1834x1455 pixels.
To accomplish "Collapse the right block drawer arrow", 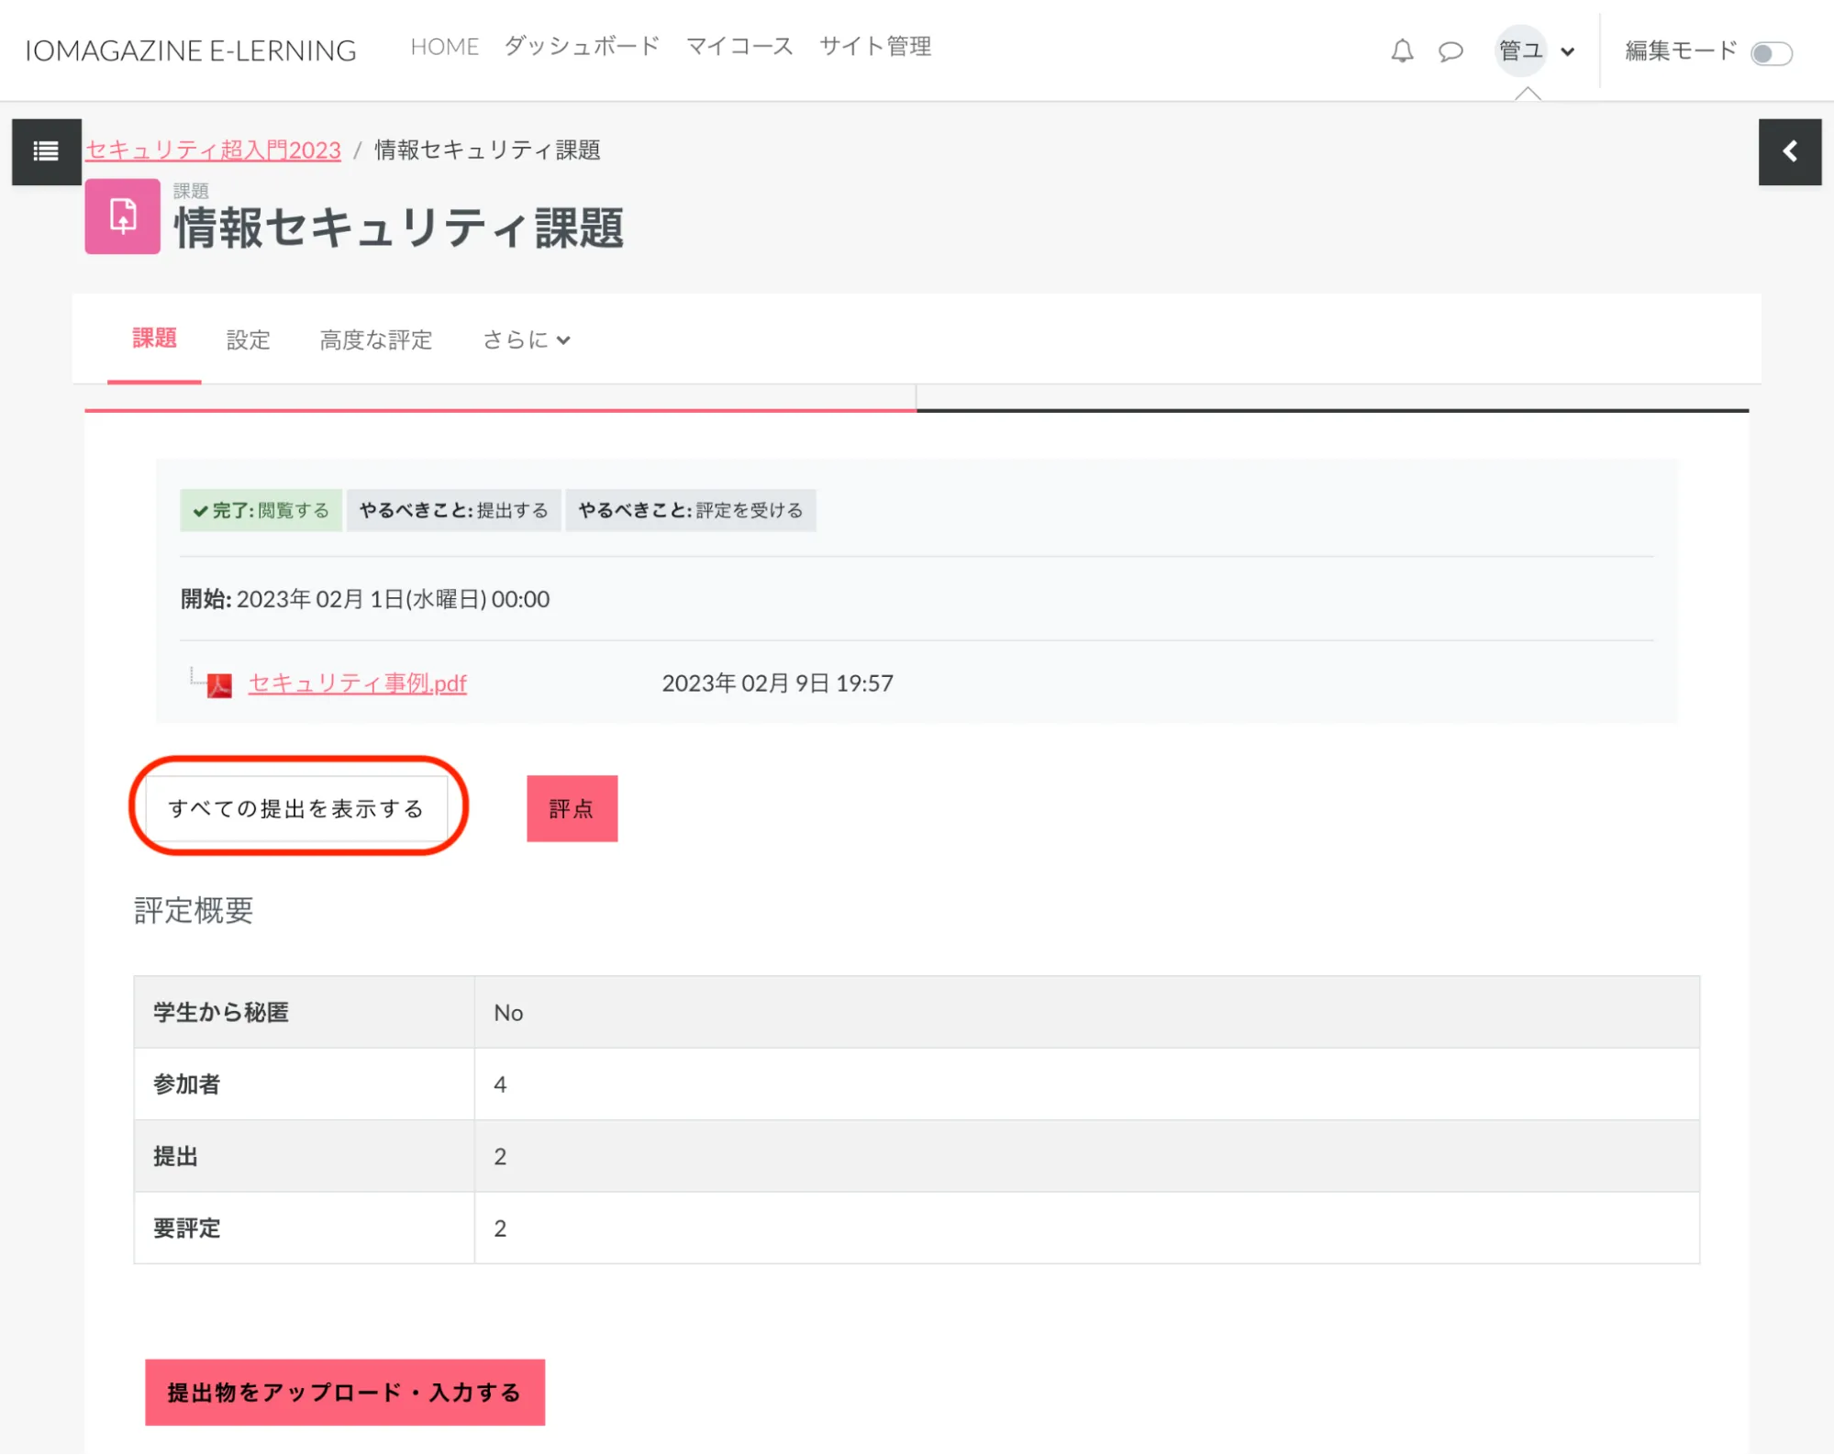I will (1789, 151).
